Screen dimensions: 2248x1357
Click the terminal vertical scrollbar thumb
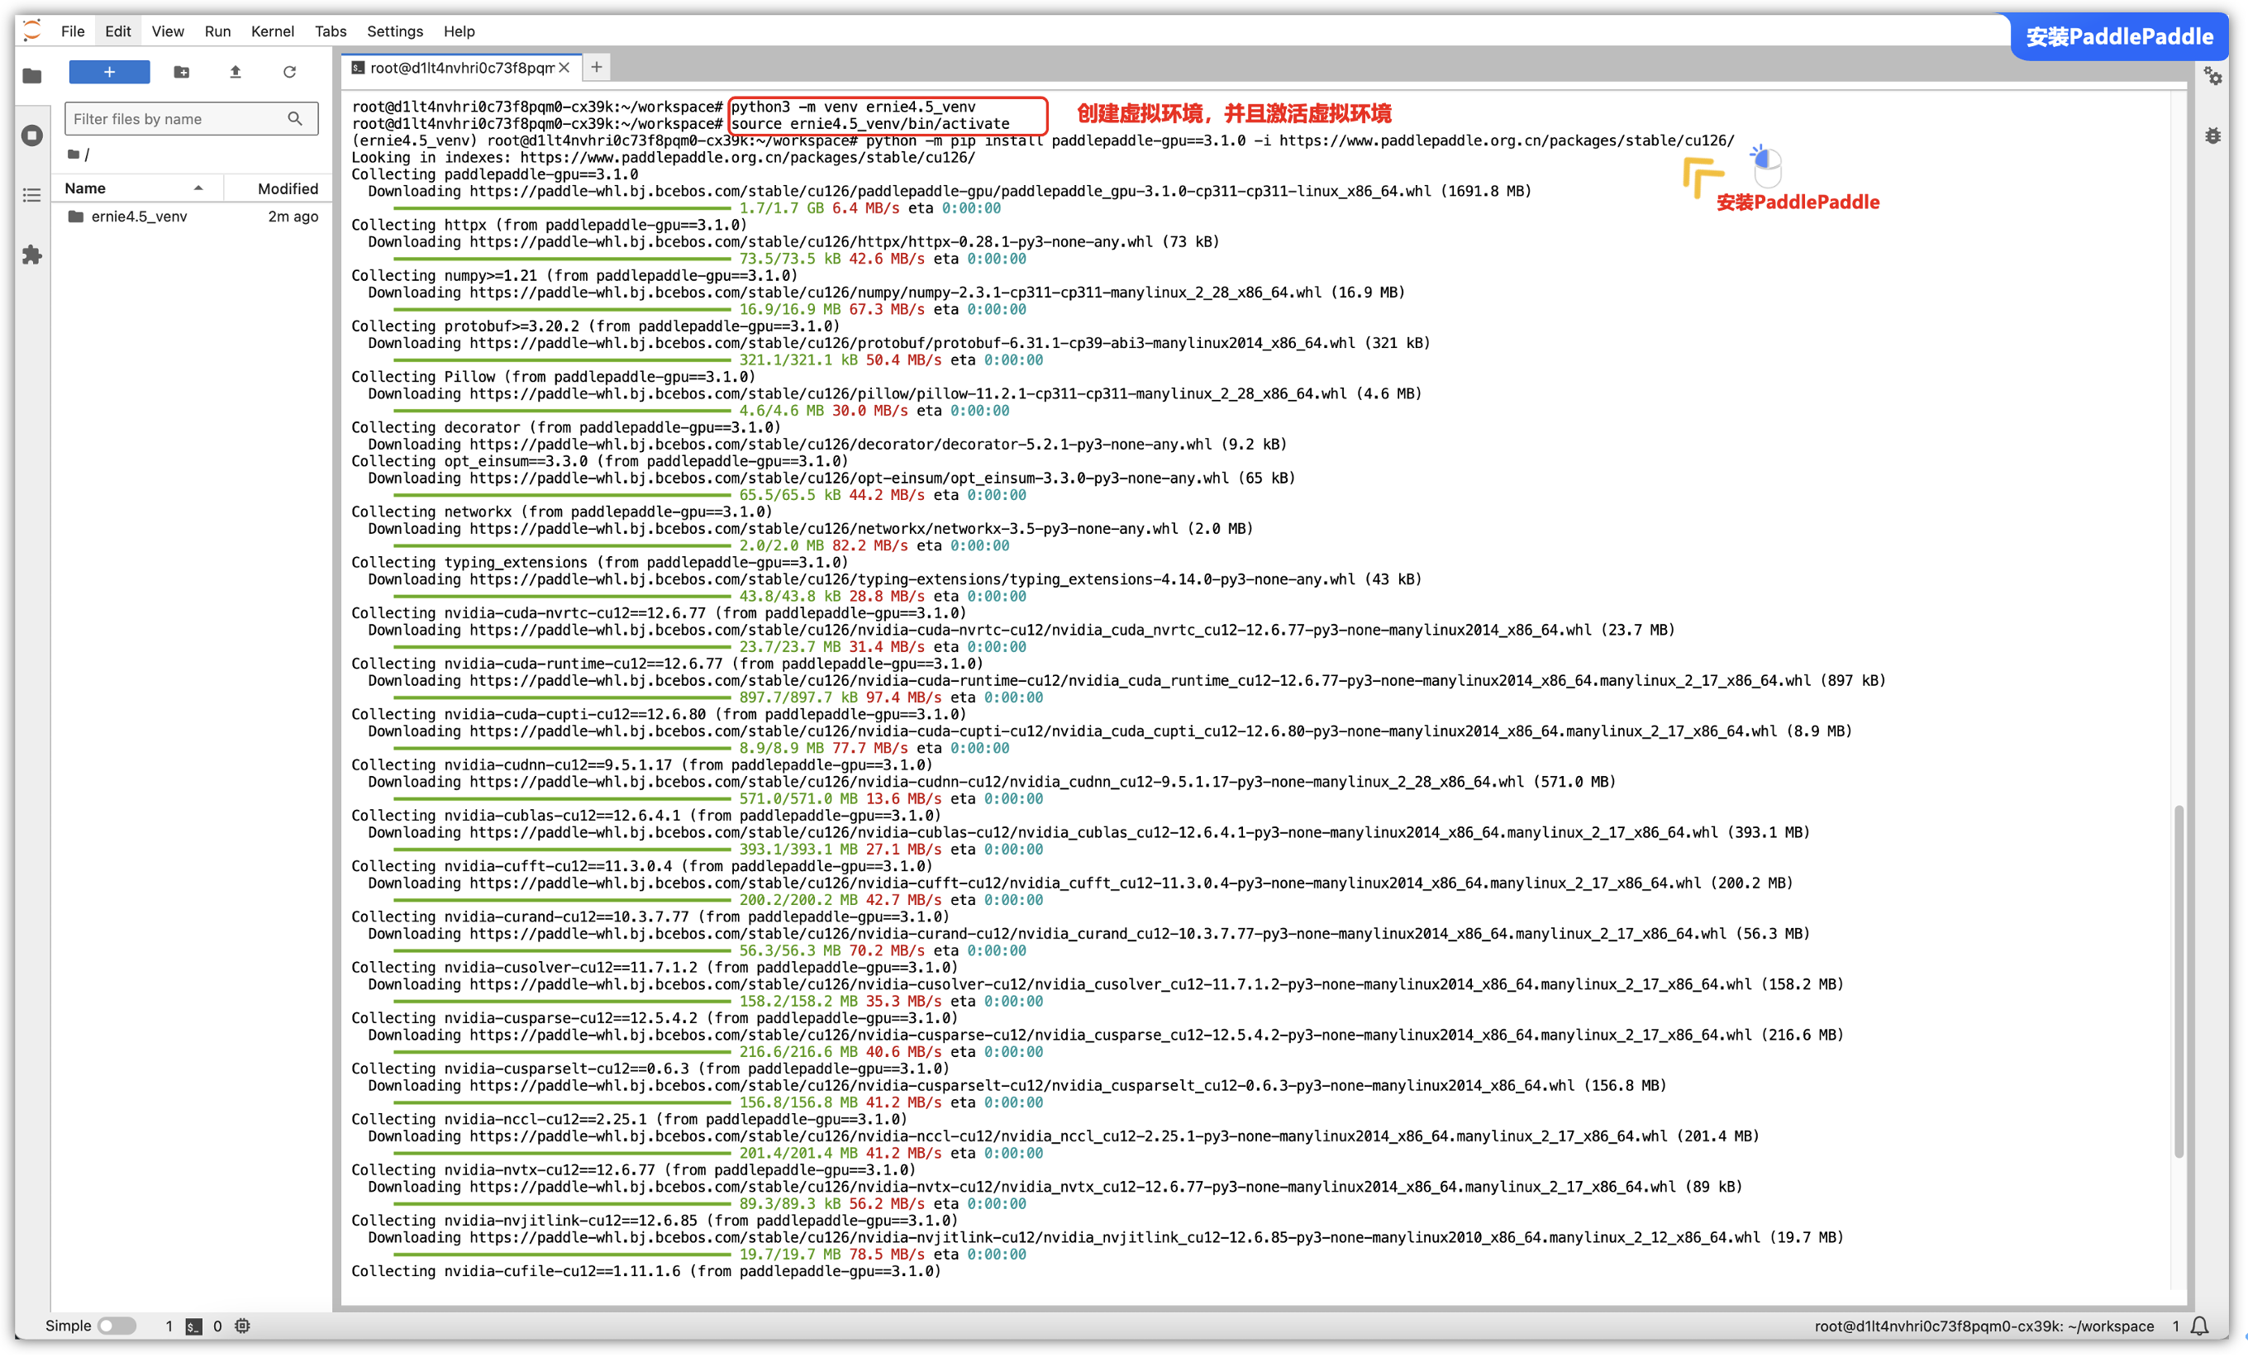coord(2179,981)
